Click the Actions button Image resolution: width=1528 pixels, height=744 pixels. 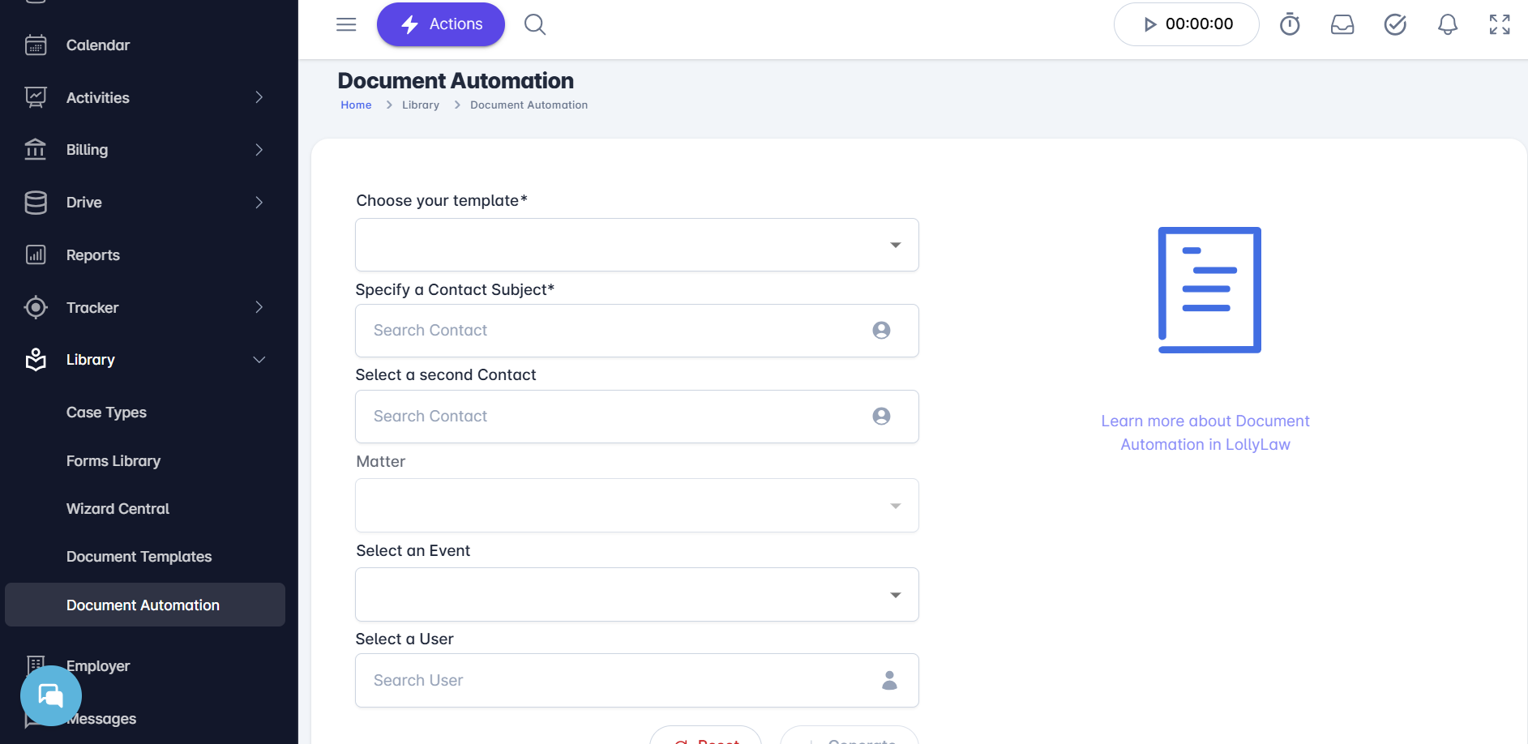click(441, 24)
